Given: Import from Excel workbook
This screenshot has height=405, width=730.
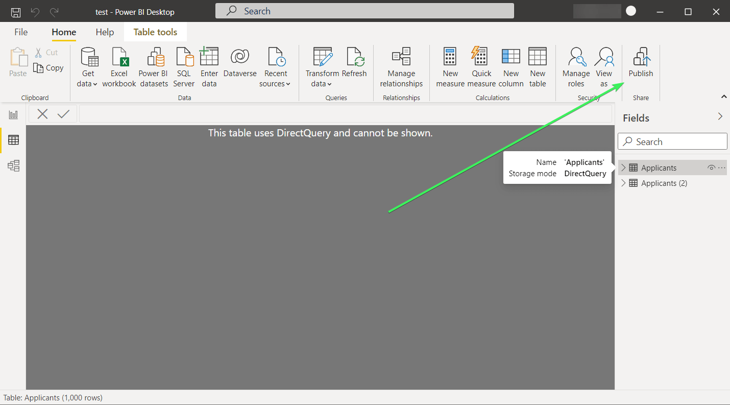Looking at the screenshot, I should (x=119, y=68).
